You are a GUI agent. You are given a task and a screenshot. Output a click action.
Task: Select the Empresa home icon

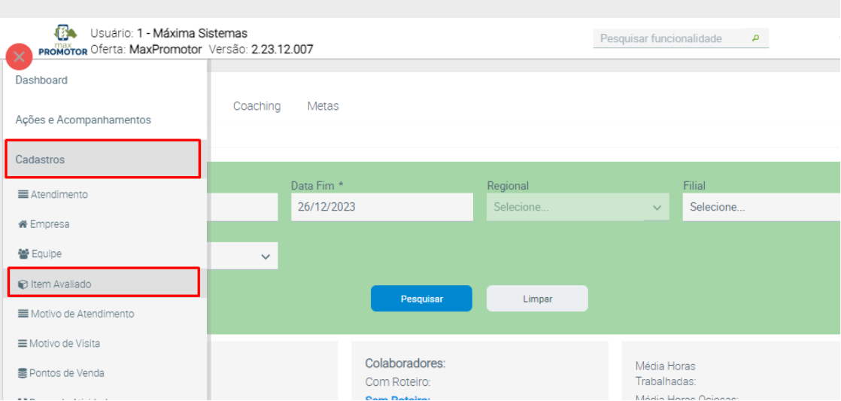[x=23, y=224]
